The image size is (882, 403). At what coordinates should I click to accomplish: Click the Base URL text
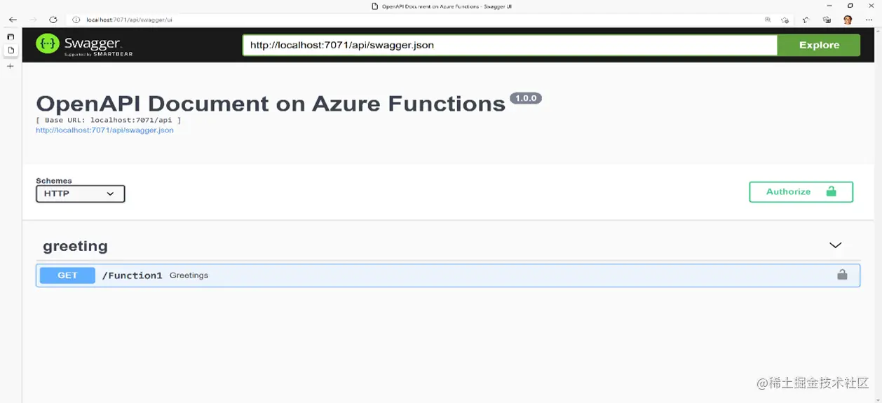[x=109, y=120]
